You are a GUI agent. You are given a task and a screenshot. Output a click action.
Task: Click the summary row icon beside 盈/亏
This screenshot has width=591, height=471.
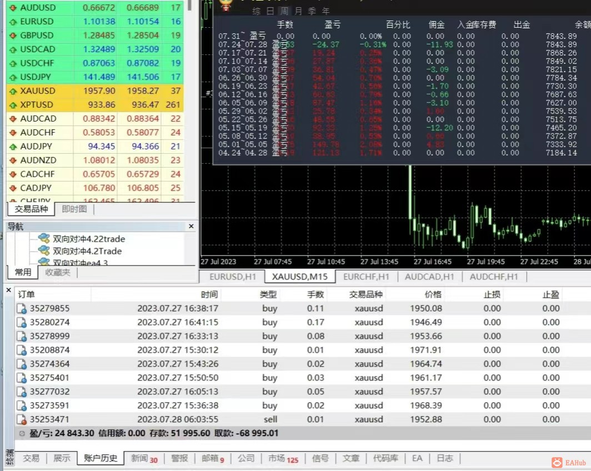click(x=22, y=434)
